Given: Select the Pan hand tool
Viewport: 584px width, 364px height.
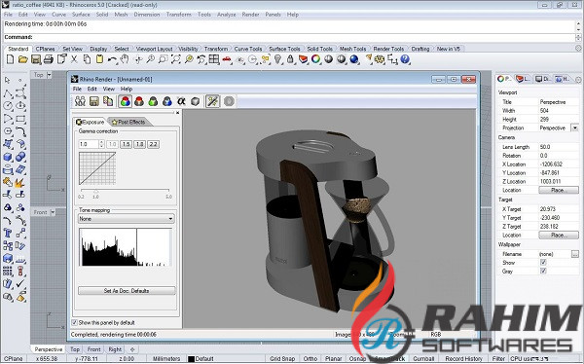Looking at the screenshot, I should click(x=125, y=59).
